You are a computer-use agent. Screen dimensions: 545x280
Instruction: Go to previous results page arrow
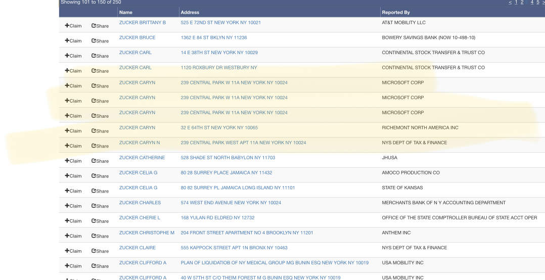(x=510, y=3)
